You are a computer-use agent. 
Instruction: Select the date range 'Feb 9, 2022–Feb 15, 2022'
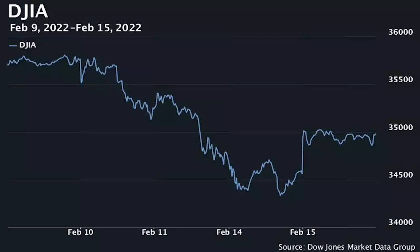click(x=76, y=28)
